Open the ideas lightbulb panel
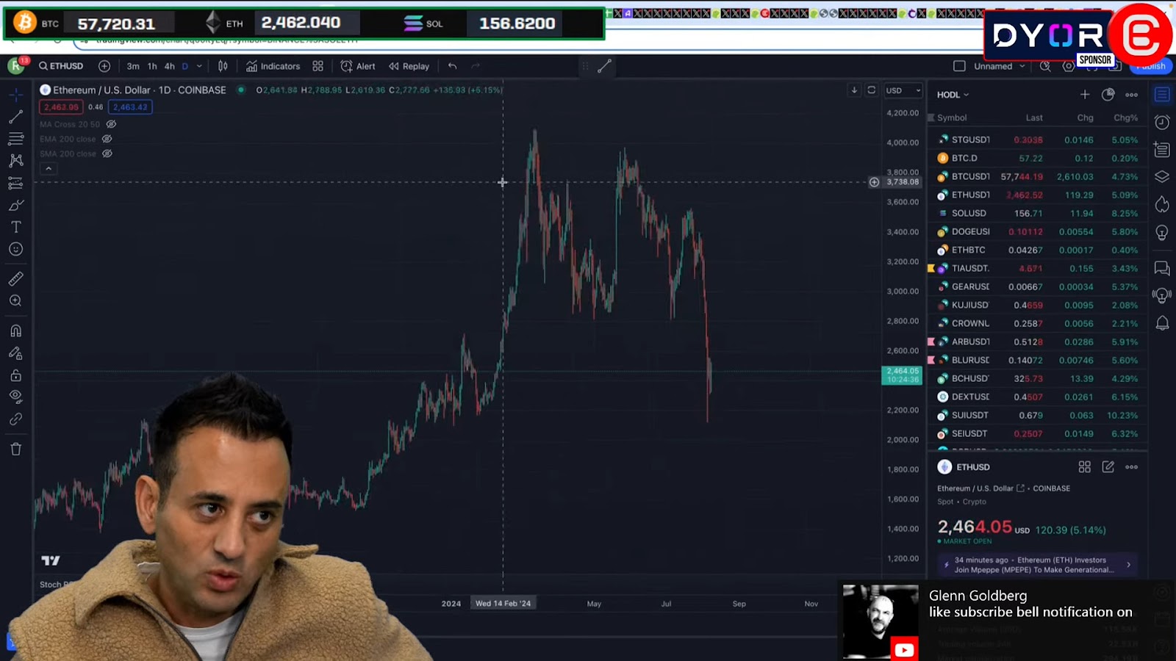Viewport: 1176px width, 661px height. click(x=1162, y=232)
